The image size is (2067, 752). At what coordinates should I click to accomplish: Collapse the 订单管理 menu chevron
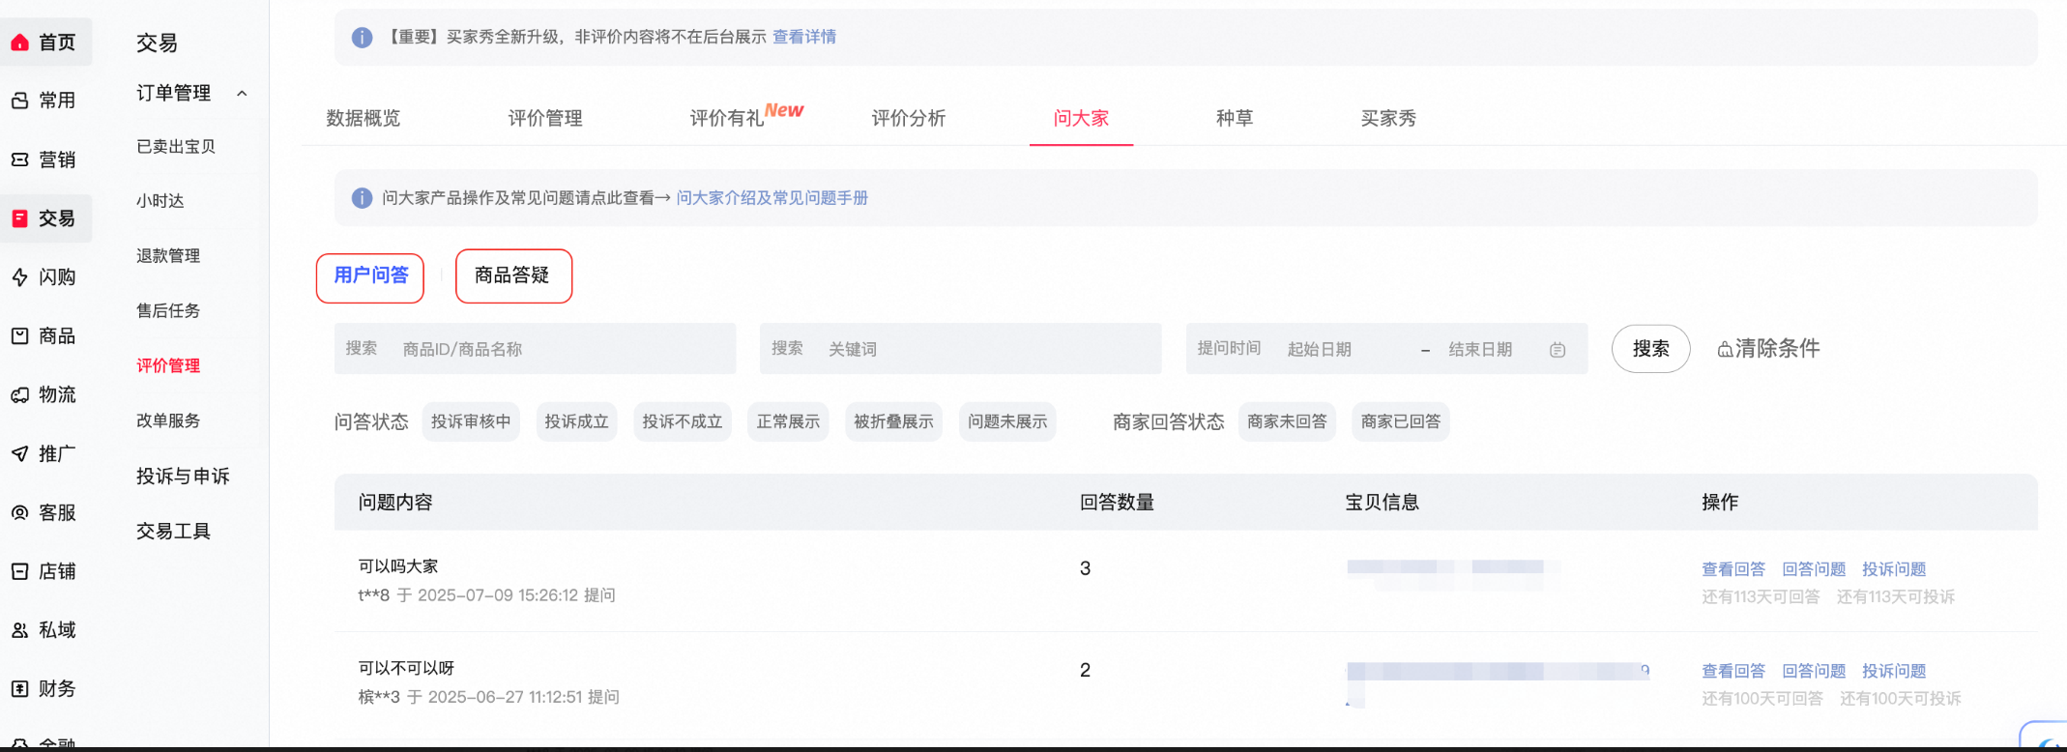(242, 94)
